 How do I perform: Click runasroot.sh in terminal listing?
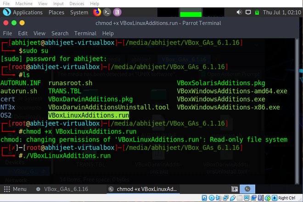point(70,83)
